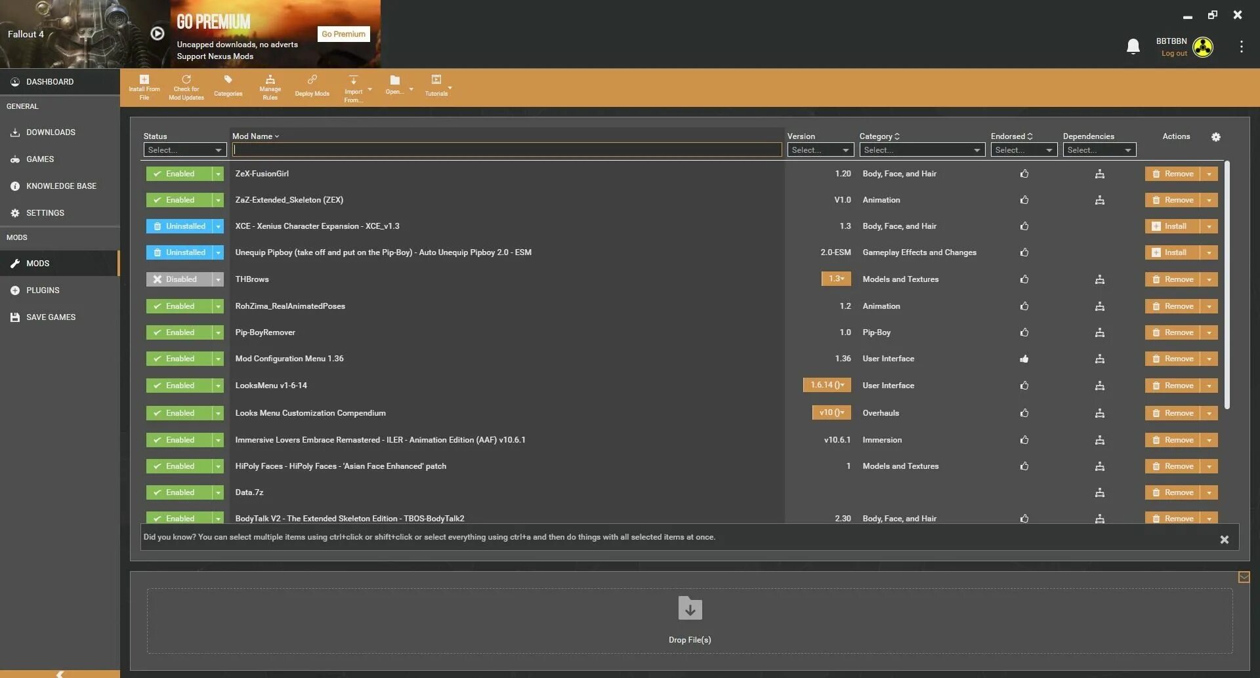Click the endorsed thumb for Mod Configuration Menu

coord(1024,359)
